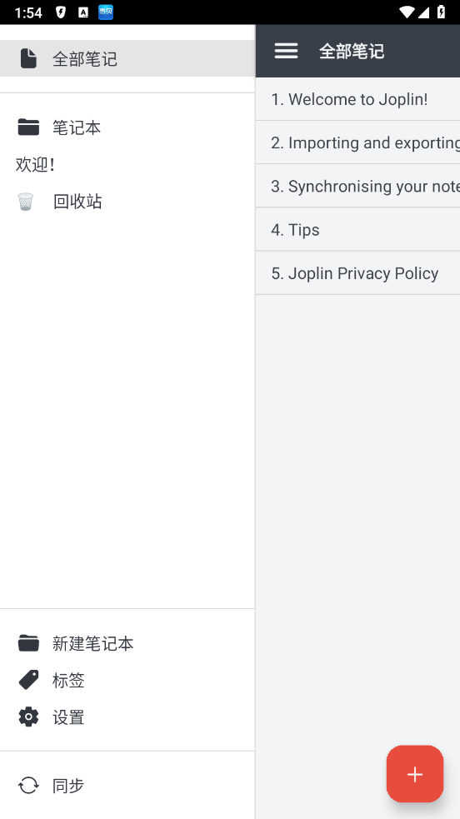Viewport: 460px width, 819px height.
Task: Click the folder icon beside 新建笔记本
Action: (x=28, y=643)
